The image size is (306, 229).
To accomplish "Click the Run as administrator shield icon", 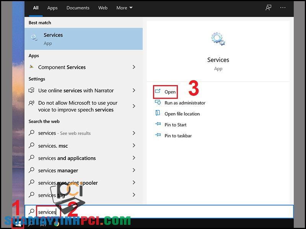I will coord(158,102).
